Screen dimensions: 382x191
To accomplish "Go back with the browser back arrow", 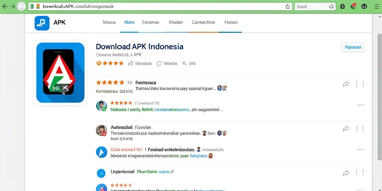I will coord(4,7).
